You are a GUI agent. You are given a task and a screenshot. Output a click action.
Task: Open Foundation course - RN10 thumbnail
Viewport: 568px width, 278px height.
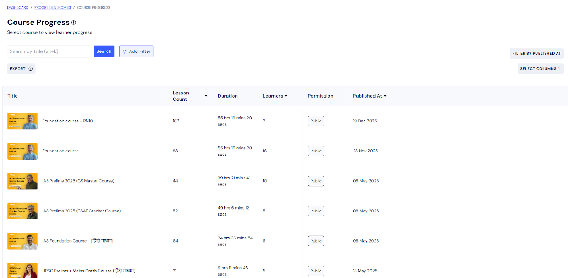point(22,121)
